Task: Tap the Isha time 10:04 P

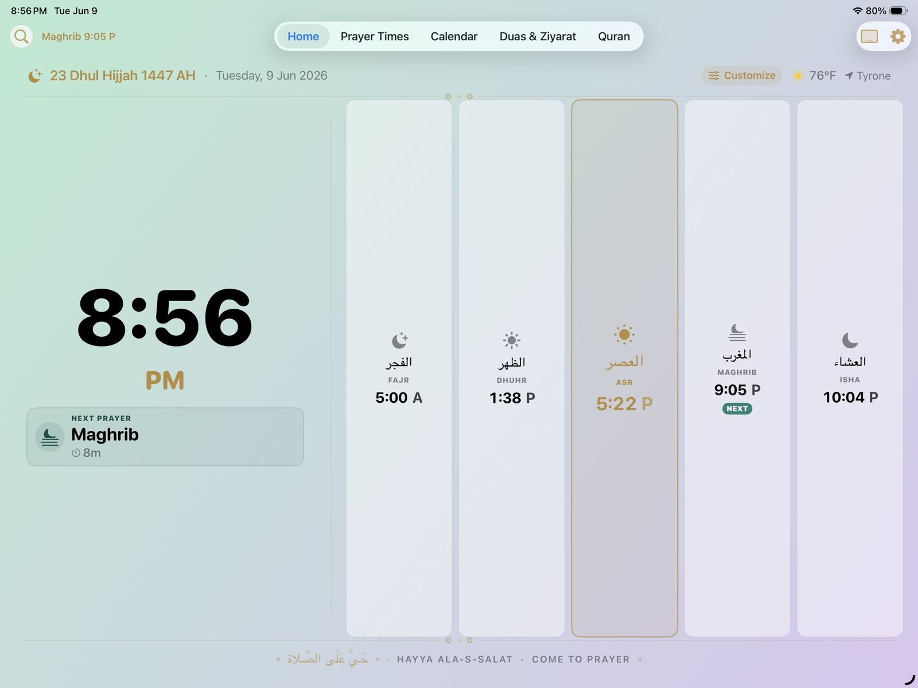Action: click(x=850, y=397)
